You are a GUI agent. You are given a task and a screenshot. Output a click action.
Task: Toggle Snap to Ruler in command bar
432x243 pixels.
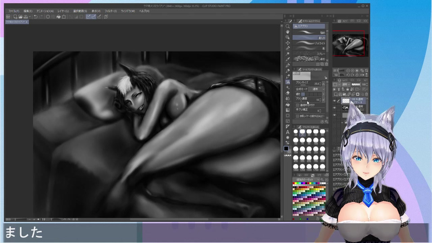[89, 17]
